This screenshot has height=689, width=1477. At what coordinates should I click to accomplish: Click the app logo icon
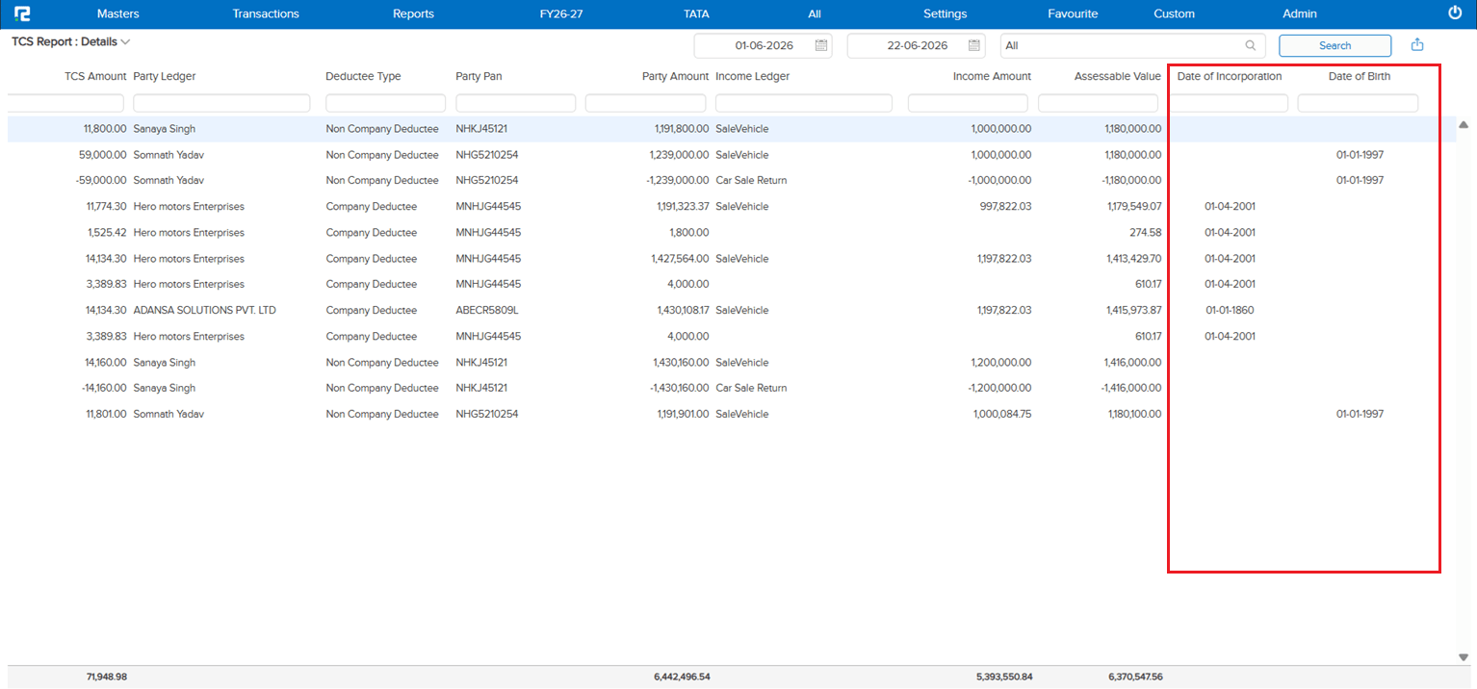coord(21,13)
